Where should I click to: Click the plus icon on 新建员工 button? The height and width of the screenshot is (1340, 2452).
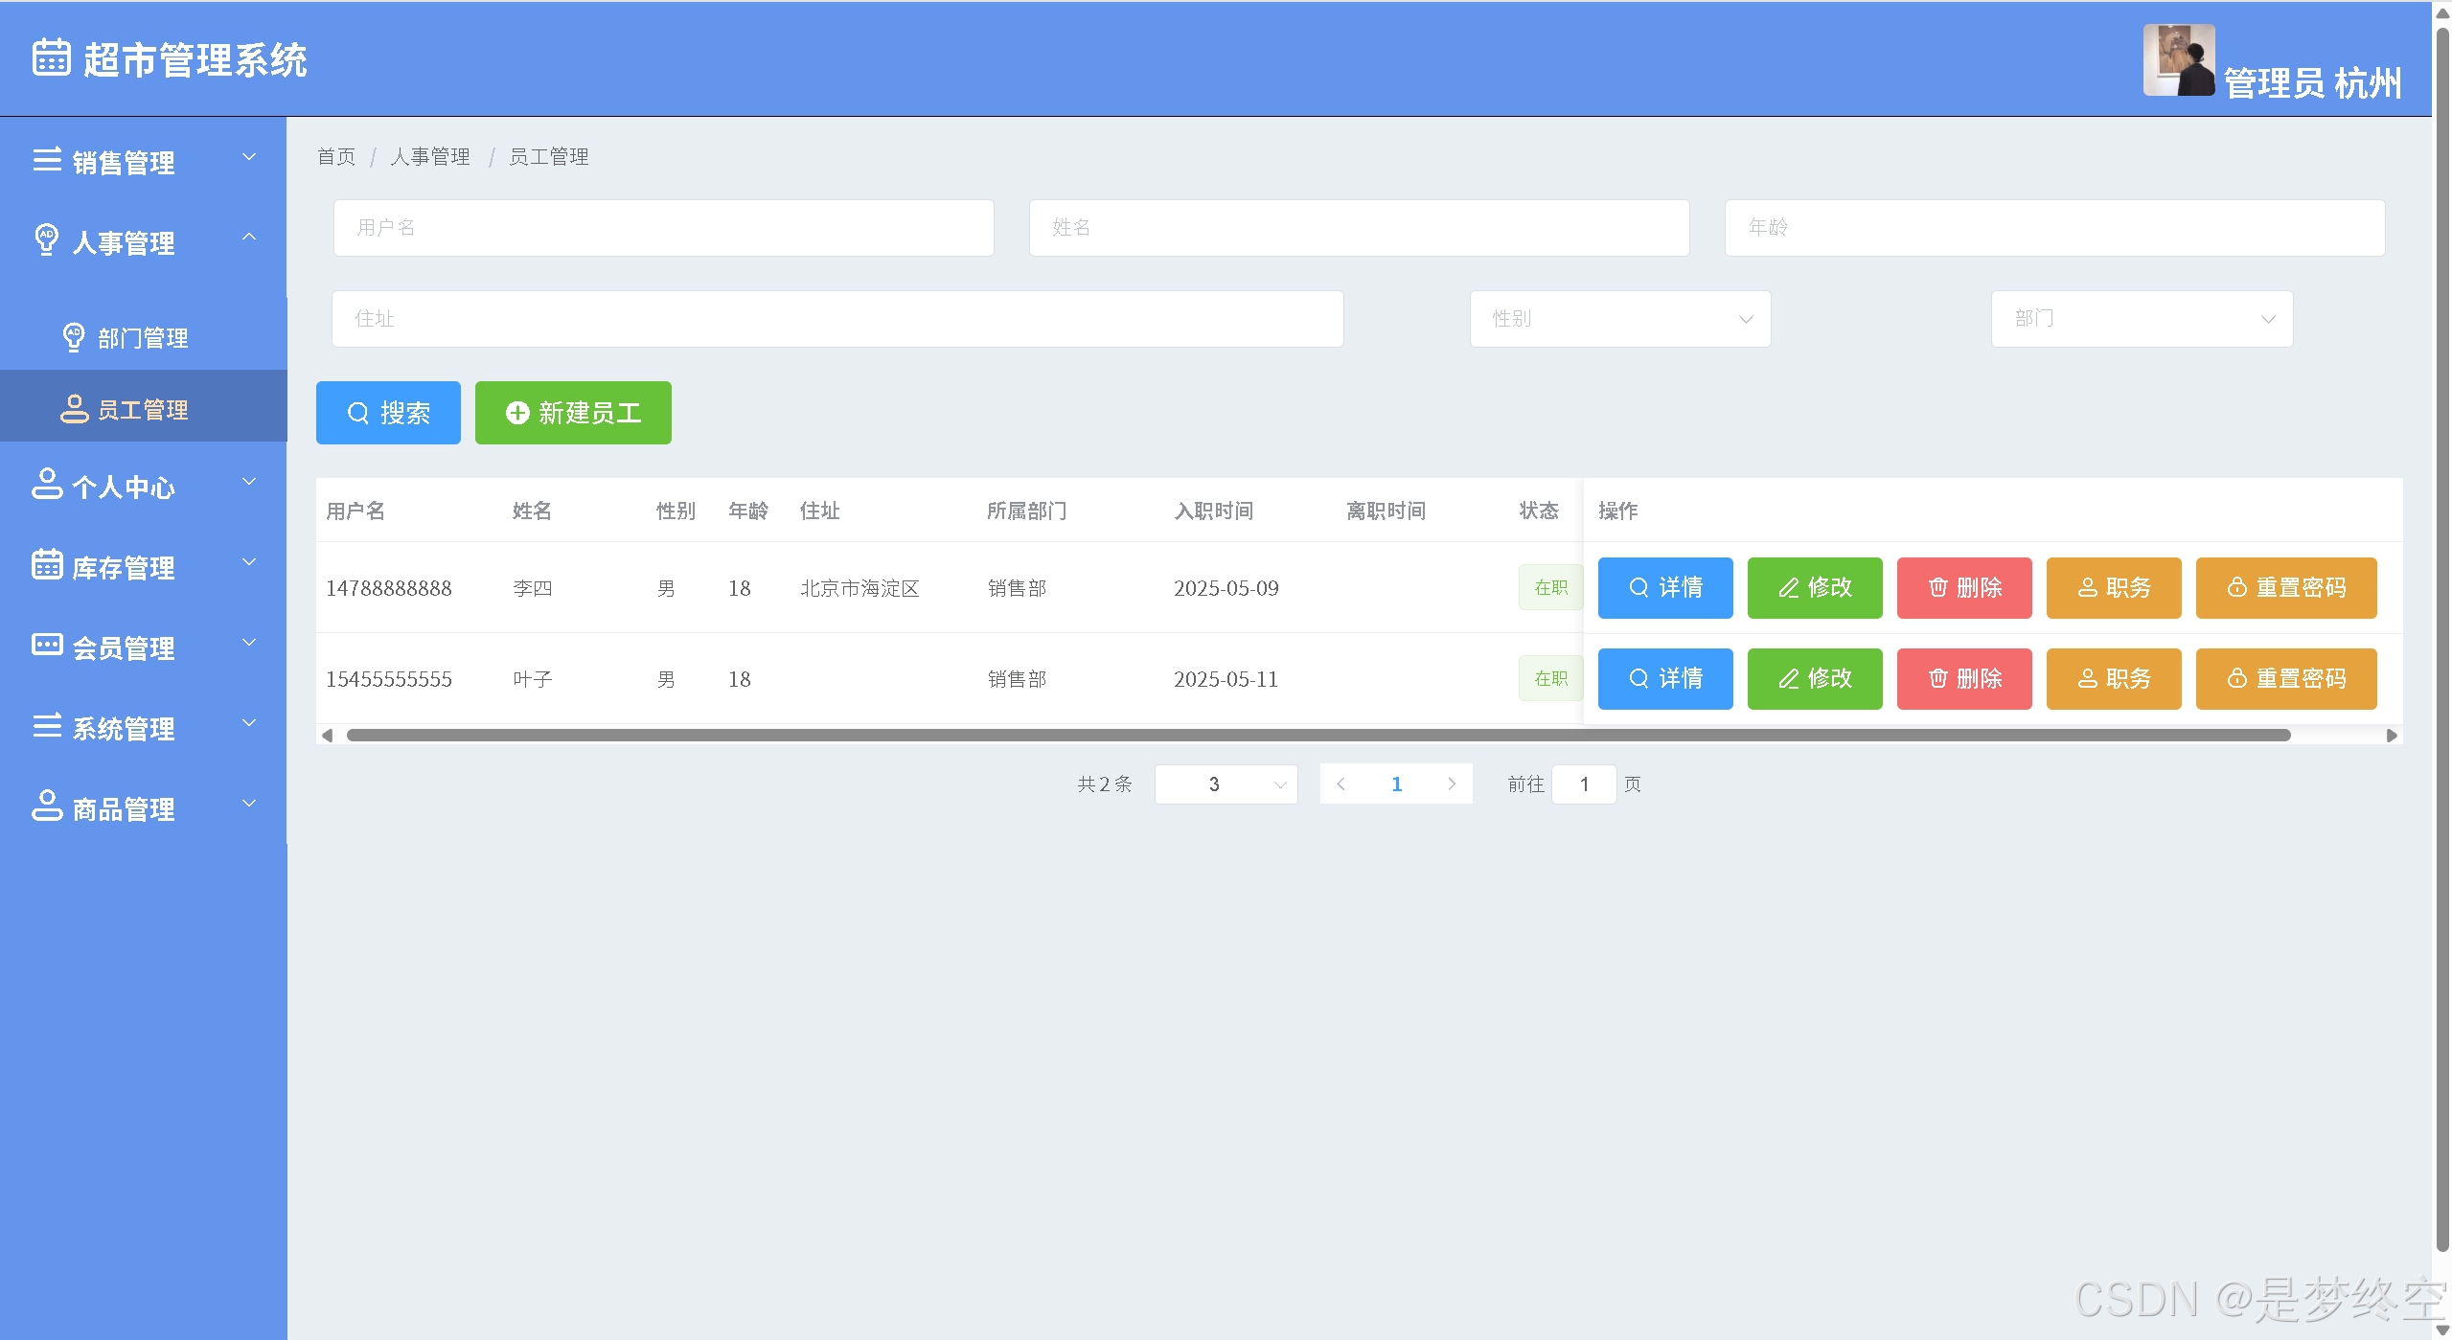517,413
